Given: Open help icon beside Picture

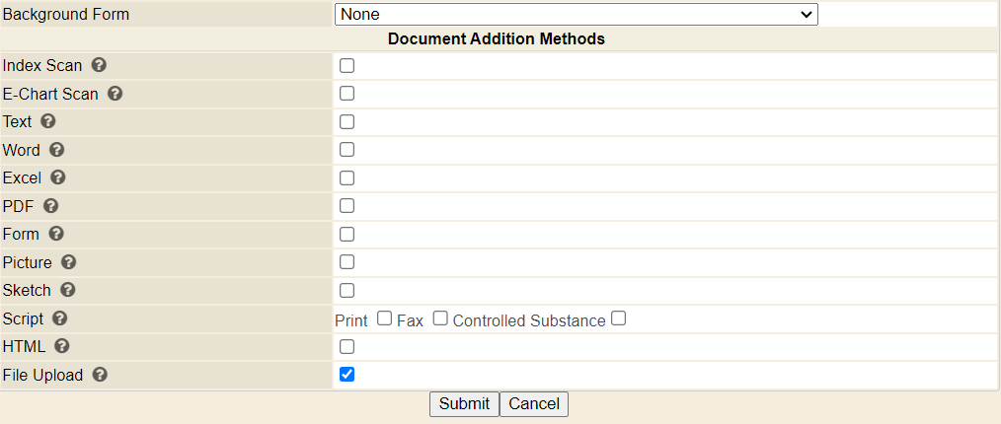Looking at the screenshot, I should click(x=69, y=262).
